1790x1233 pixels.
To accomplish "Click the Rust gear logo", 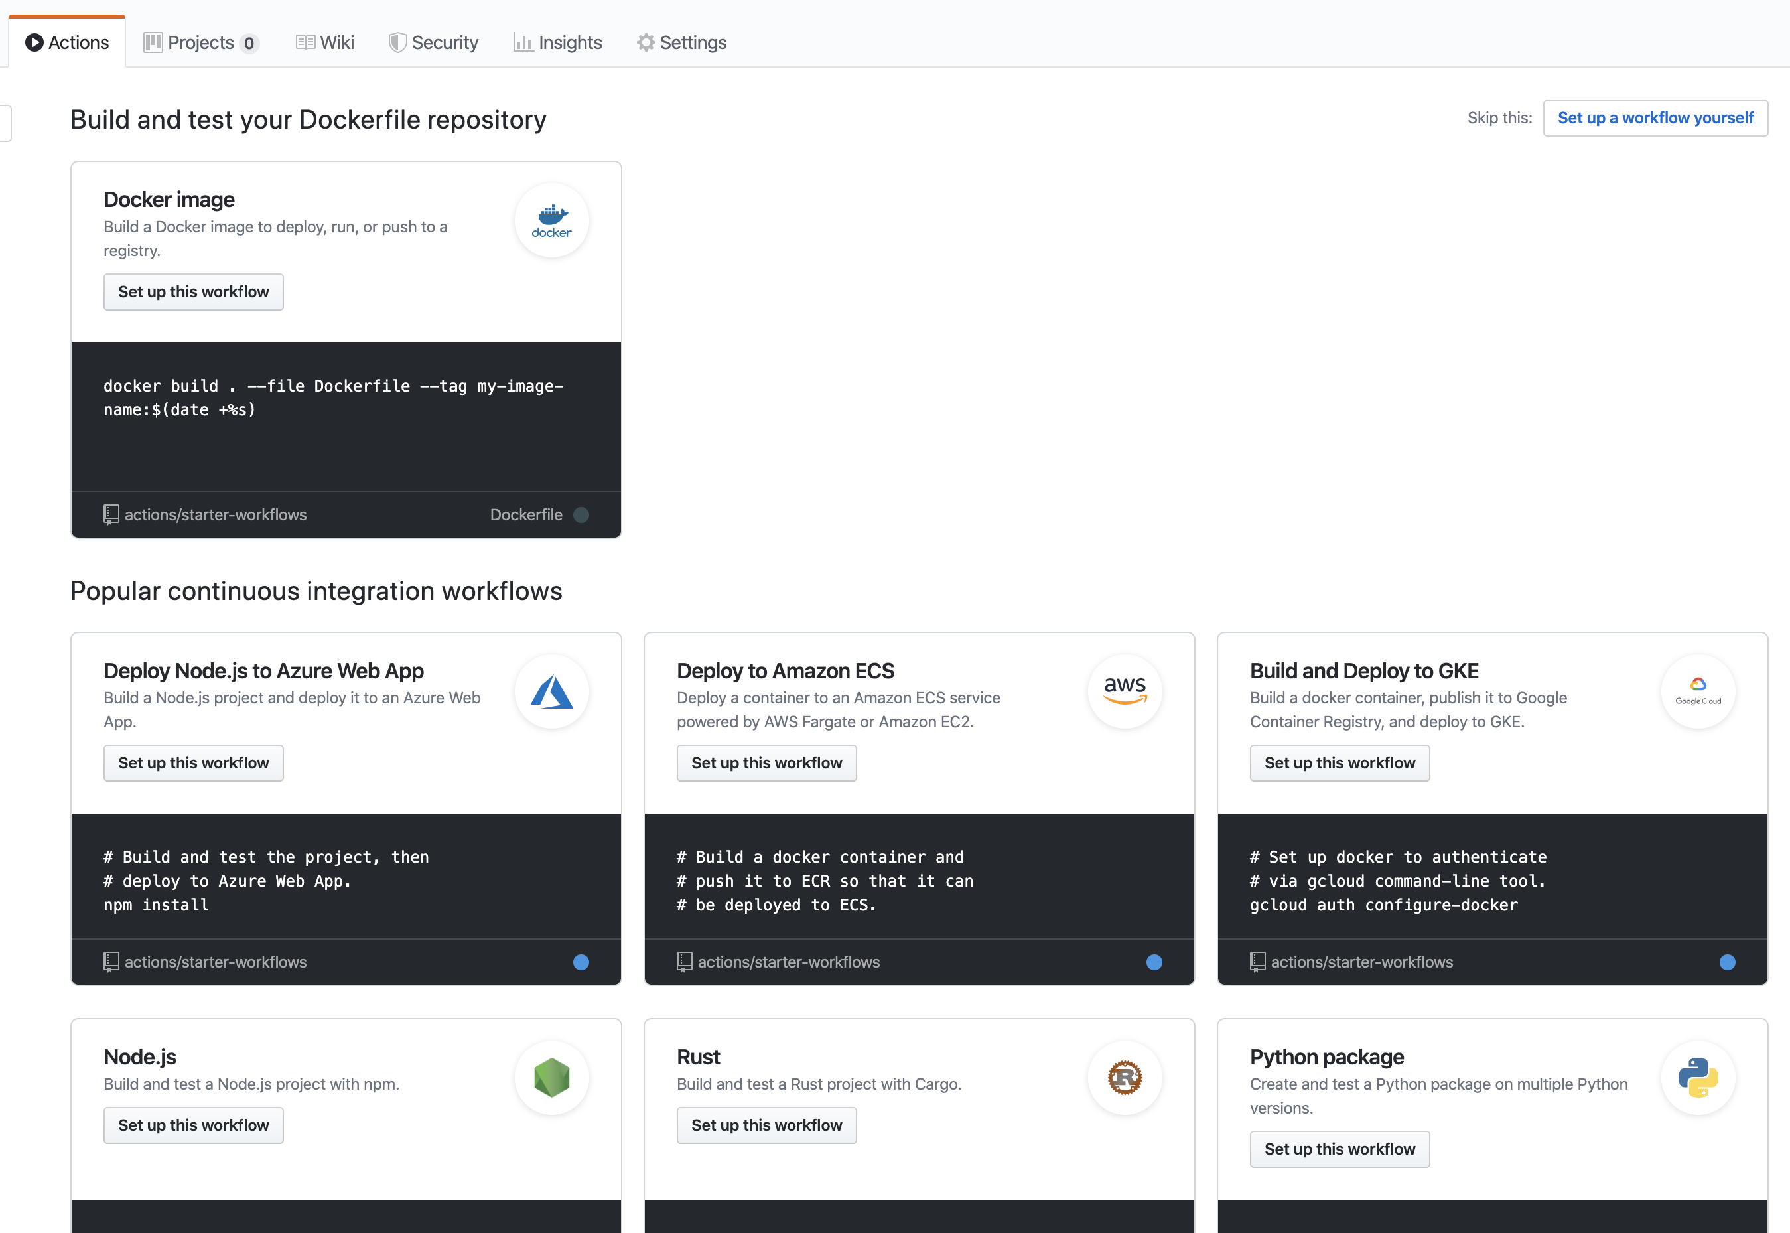I will pos(1125,1078).
